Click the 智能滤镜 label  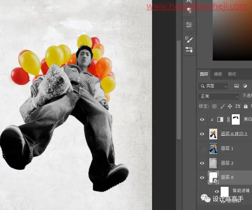(241, 190)
